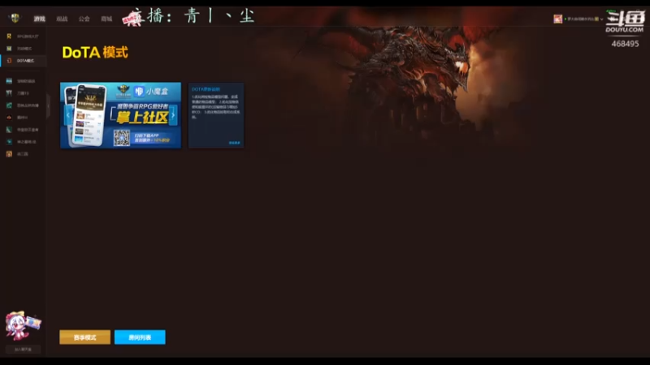Click the yellow 赛季模式 button
This screenshot has width=650, height=365.
click(85, 337)
